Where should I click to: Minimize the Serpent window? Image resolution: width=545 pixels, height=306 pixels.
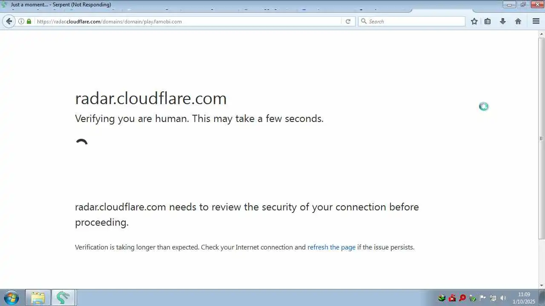click(509, 5)
